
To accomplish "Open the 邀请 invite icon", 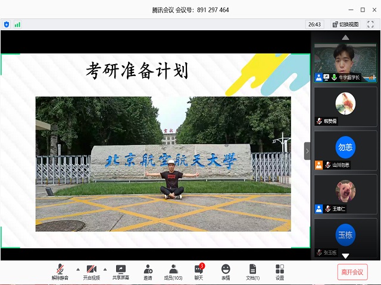I will pos(147,272).
